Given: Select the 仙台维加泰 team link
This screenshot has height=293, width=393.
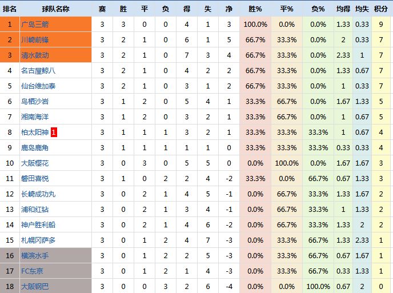Looking at the screenshot, I should (x=38, y=86).
